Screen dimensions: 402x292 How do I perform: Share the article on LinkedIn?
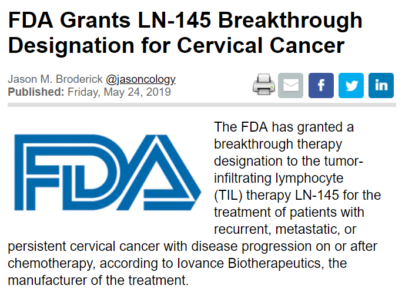coord(381,86)
